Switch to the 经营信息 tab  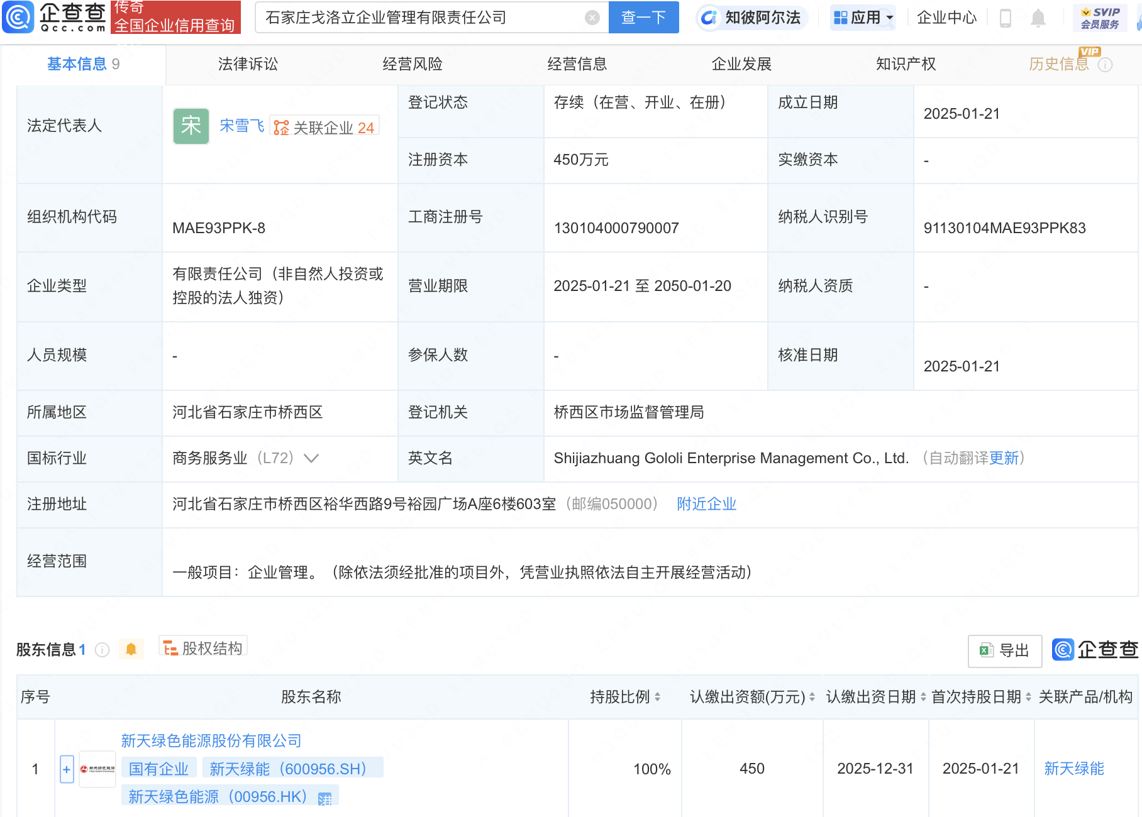coord(577,64)
